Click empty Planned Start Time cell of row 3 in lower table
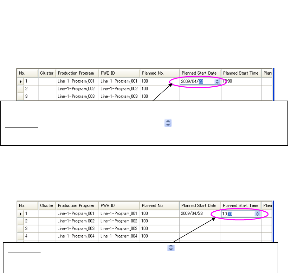The width and height of the screenshot is (290, 273). tap(241, 228)
